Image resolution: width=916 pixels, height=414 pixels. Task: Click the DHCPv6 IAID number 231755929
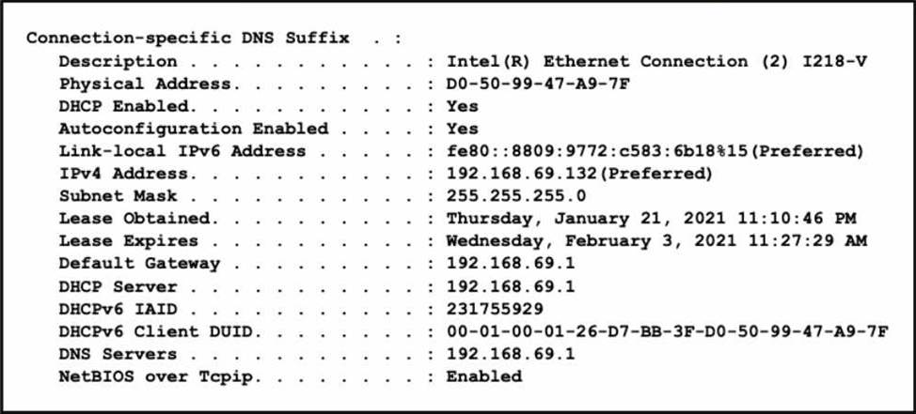tap(495, 309)
